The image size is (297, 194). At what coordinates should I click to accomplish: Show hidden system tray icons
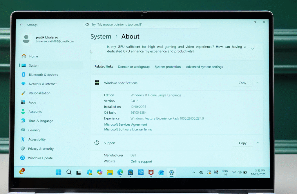click(194, 172)
